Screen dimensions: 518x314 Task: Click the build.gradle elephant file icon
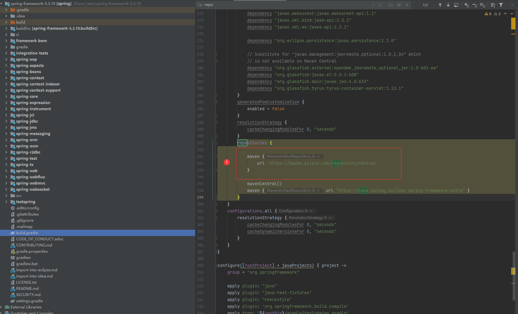pos(13,233)
